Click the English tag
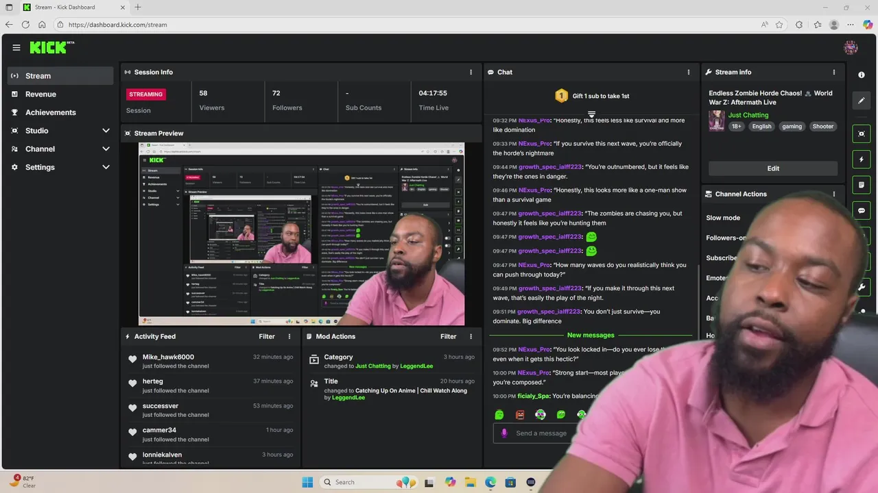Screen dimensions: 878x493 click(x=761, y=126)
